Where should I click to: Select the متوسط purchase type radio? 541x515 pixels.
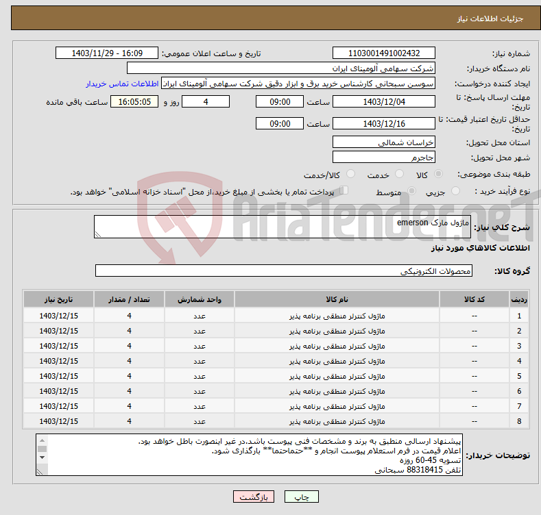click(x=411, y=190)
